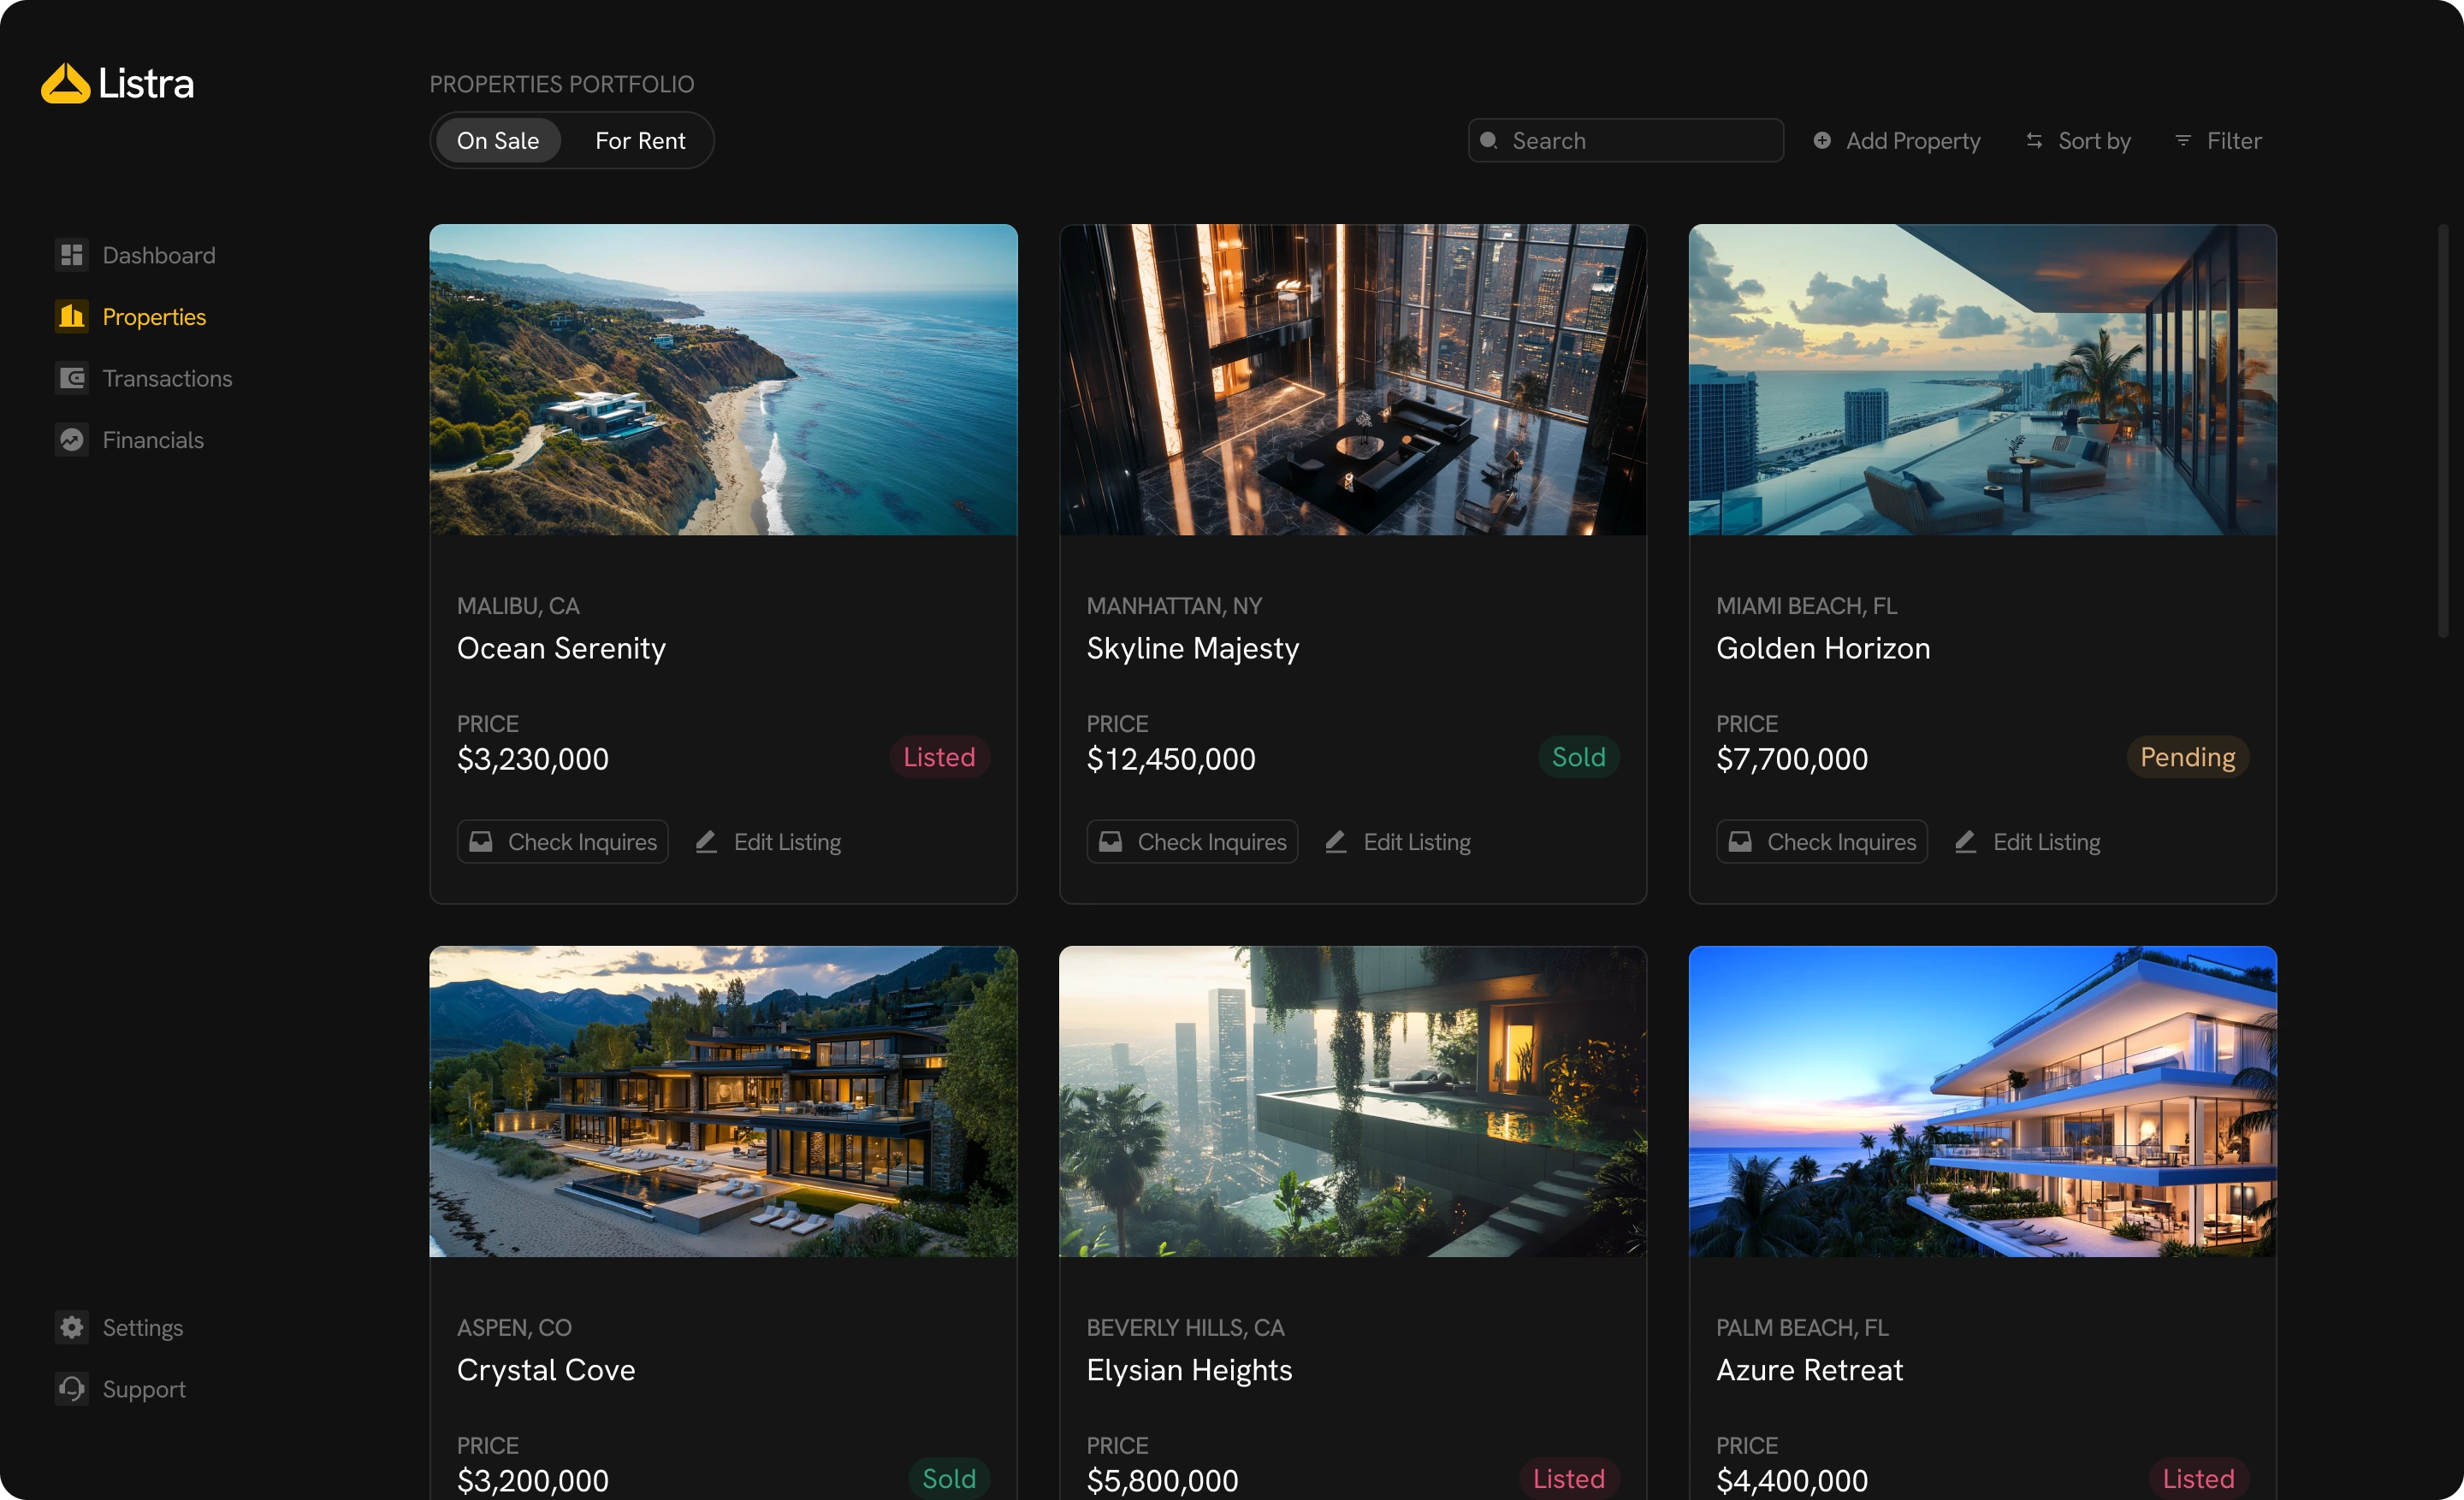This screenshot has height=1500, width=2464.
Task: Open the Azure Retreat property photo
Action: point(1982,1101)
